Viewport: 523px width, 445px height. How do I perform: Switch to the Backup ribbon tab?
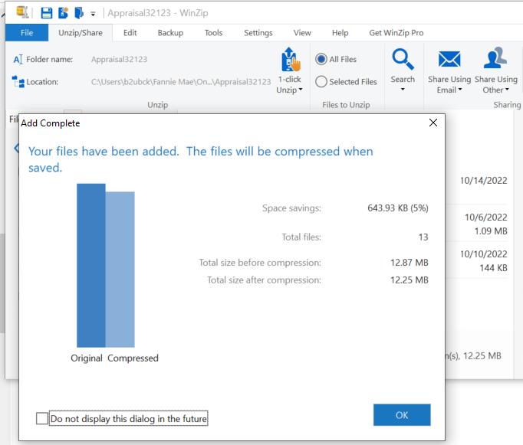tap(170, 33)
